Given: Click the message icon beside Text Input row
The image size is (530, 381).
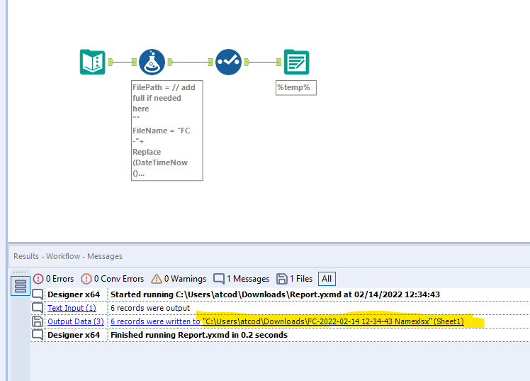Looking at the screenshot, I should tap(38, 308).
